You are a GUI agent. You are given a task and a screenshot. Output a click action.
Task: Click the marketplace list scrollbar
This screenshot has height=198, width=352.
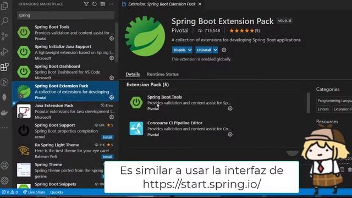pyautogui.click(x=116, y=43)
